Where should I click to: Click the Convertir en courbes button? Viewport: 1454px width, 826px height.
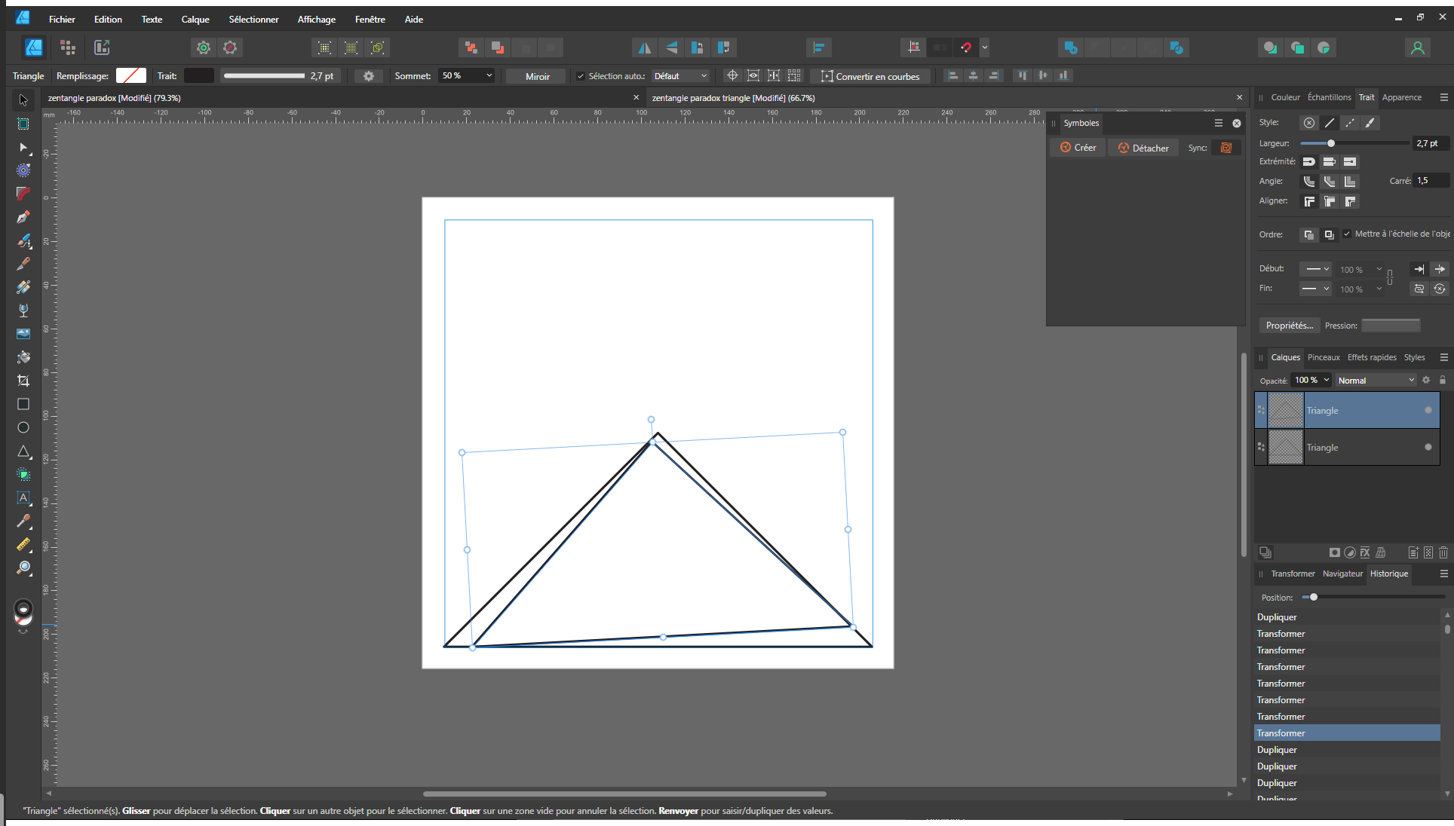(870, 76)
